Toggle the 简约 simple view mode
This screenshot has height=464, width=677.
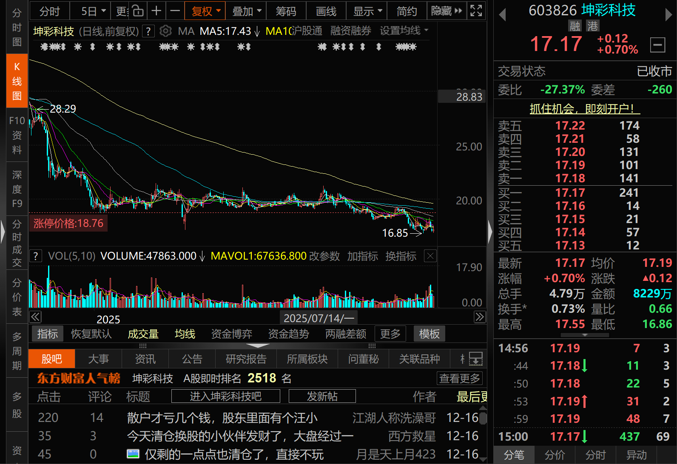click(407, 11)
